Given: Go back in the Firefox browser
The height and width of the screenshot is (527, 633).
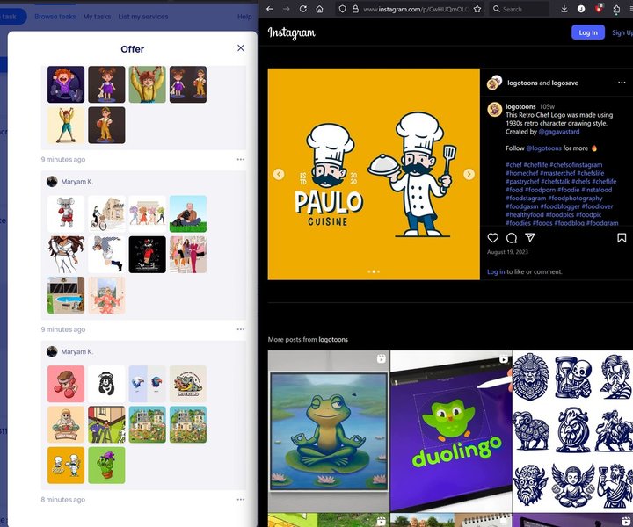Looking at the screenshot, I should pos(270,9).
